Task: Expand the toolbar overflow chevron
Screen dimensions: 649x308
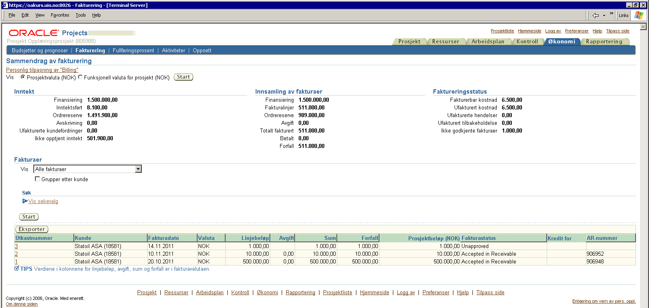Action: (x=611, y=13)
